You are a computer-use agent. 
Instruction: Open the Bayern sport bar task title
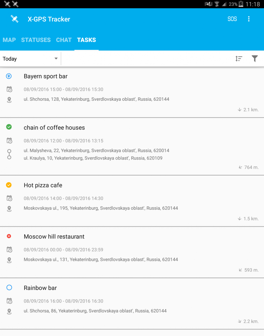pos(46,76)
